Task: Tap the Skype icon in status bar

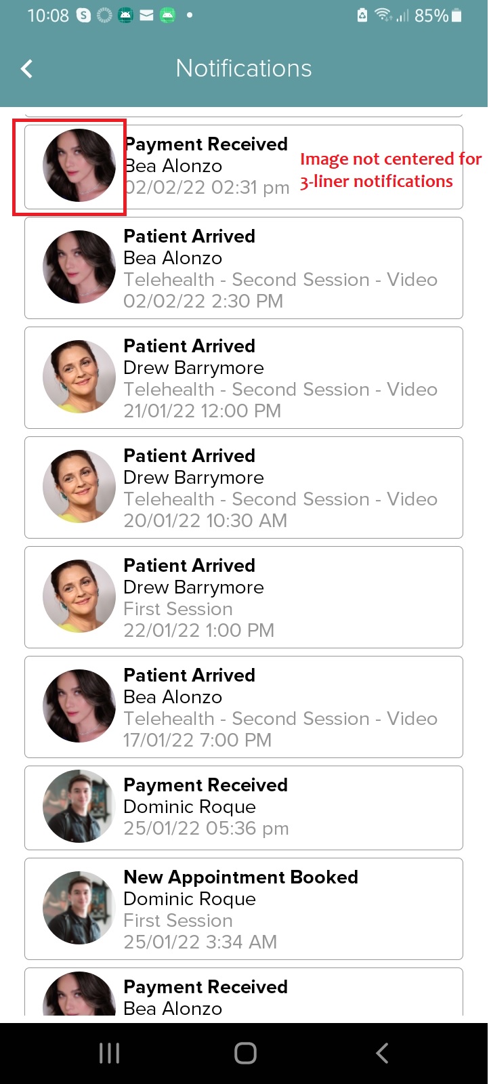Action: [84, 16]
